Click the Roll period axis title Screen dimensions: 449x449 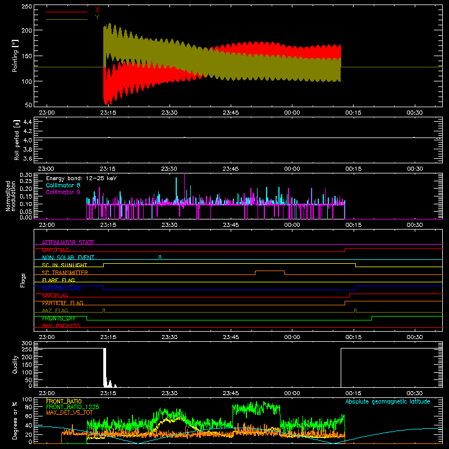click(17, 140)
